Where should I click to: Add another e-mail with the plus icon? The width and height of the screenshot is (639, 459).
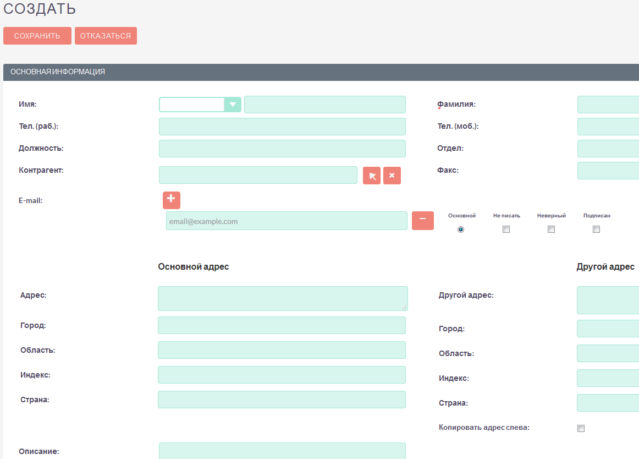click(x=171, y=200)
